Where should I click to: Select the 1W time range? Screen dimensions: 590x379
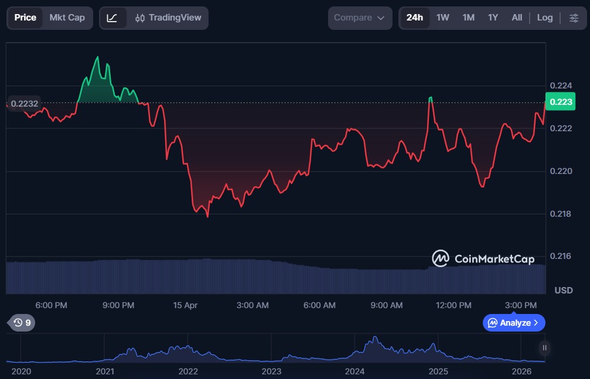coord(443,18)
